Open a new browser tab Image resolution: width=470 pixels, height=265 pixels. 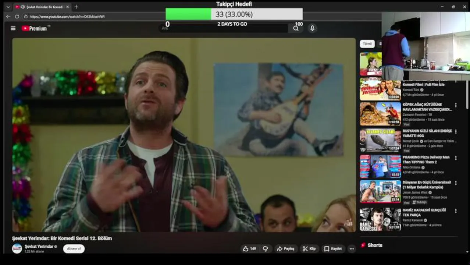click(x=76, y=7)
